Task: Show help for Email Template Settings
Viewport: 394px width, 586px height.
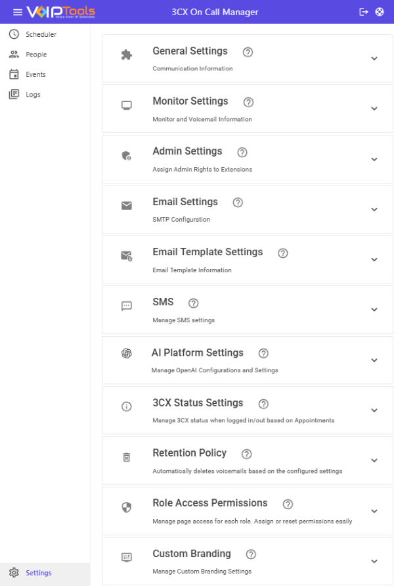Action: [283, 253]
